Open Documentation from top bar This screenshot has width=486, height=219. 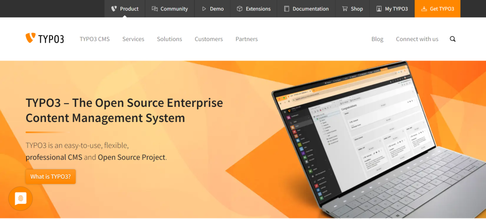306,9
